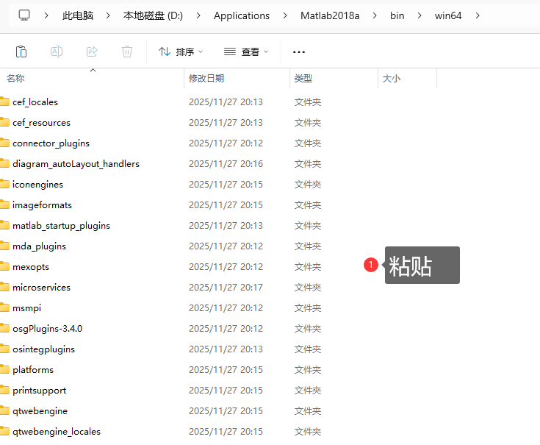
Task: Select the microservices folder icon
Action: click(x=4, y=287)
